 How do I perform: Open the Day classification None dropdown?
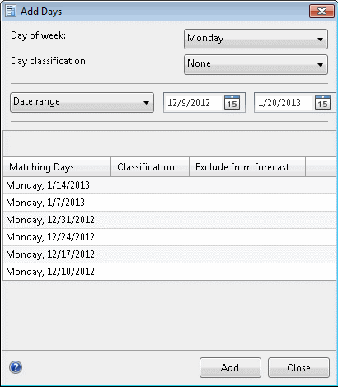tap(256, 65)
